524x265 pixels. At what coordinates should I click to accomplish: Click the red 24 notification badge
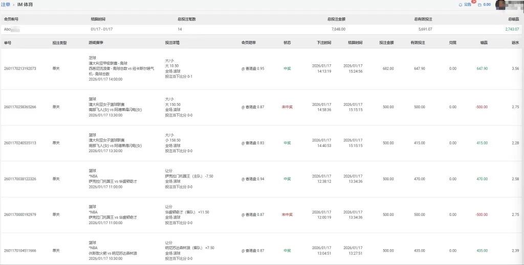point(473,2)
